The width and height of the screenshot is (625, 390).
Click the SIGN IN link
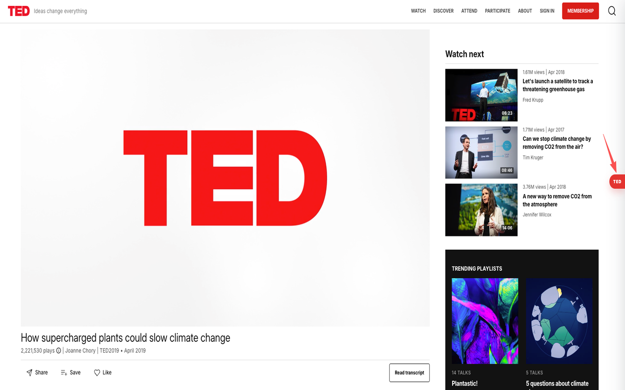point(547,11)
